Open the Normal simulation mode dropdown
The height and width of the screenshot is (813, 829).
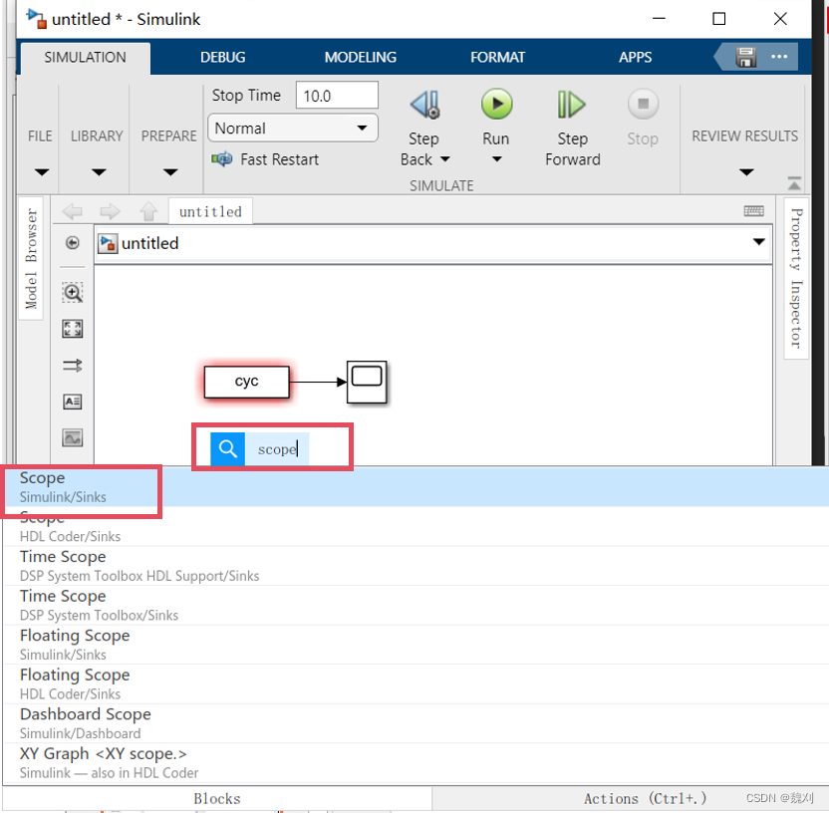(x=293, y=128)
